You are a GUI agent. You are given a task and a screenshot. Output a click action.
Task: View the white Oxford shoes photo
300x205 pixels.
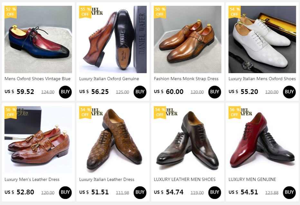click(262, 39)
